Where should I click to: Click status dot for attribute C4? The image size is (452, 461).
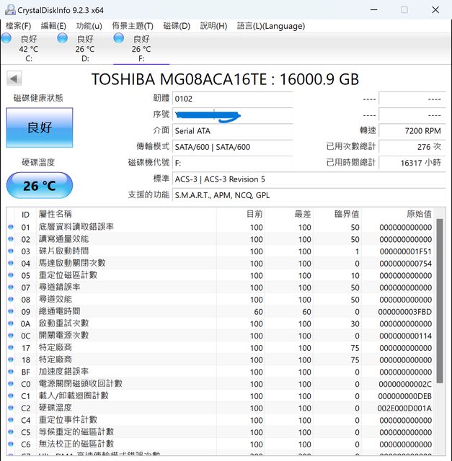11,420
